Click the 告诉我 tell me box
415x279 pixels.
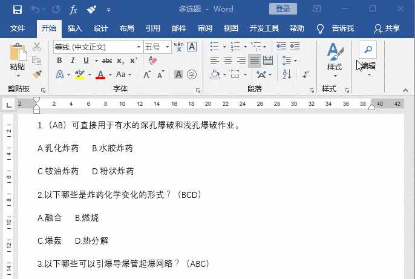tap(343, 28)
